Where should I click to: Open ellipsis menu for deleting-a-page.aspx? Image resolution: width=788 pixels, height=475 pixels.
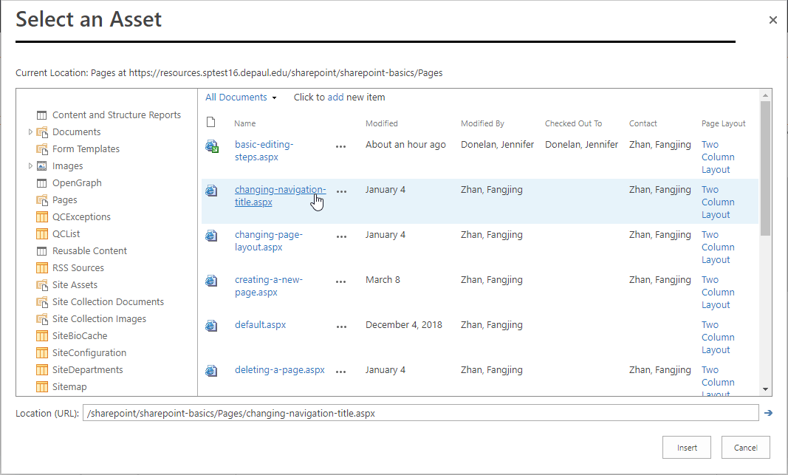tap(340, 372)
